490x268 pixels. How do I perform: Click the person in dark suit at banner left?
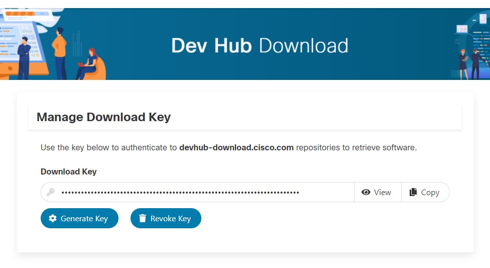pyautogui.click(x=23, y=55)
